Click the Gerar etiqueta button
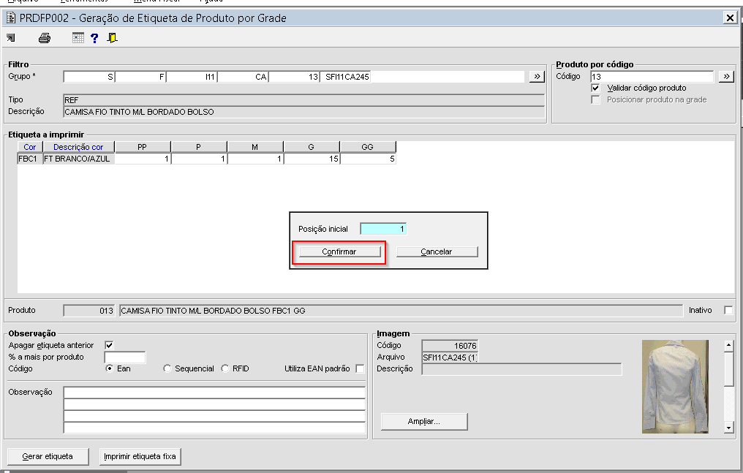The width and height of the screenshot is (743, 473). pyautogui.click(x=48, y=456)
